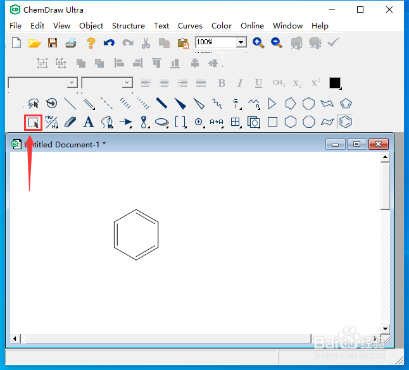
Task: Select the Cyclobutane ring tool
Action: click(273, 122)
